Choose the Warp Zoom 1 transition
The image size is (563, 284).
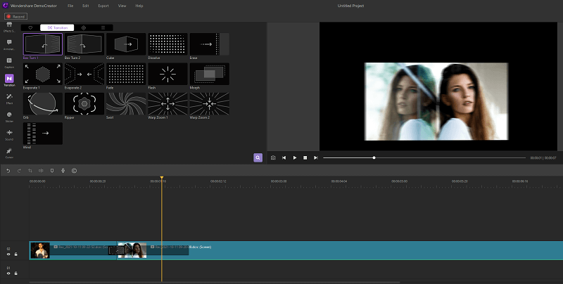coord(167,104)
